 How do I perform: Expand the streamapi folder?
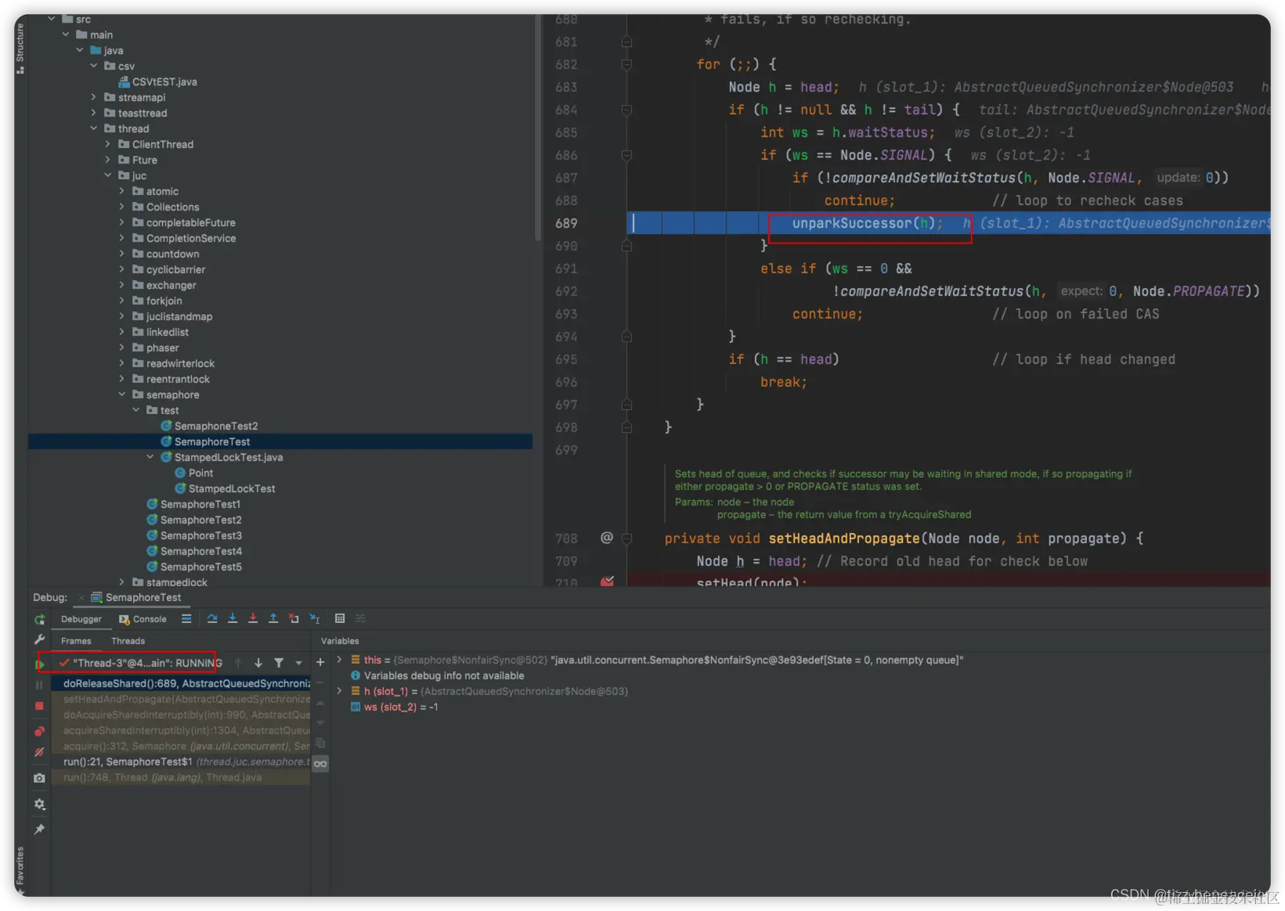tap(94, 97)
